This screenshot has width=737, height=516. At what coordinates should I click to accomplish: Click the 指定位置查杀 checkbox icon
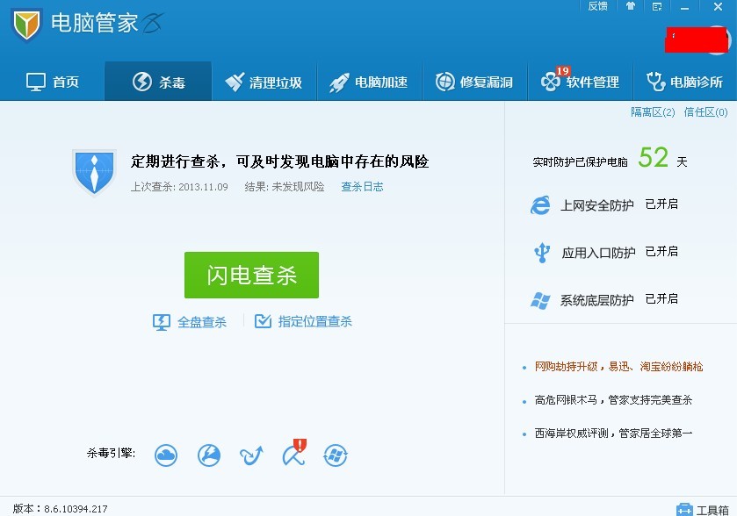263,321
